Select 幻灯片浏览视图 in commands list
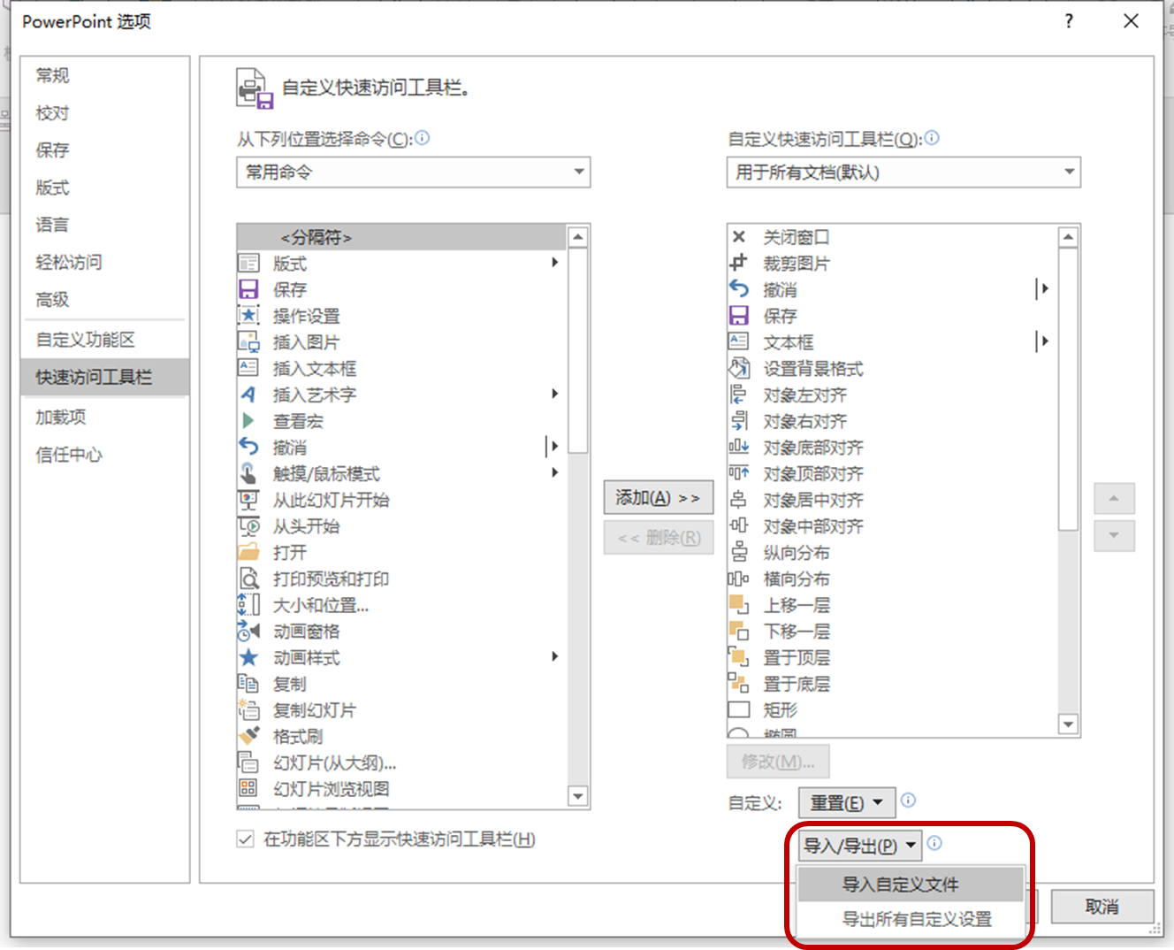This screenshot has width=1174, height=950. (x=402, y=789)
